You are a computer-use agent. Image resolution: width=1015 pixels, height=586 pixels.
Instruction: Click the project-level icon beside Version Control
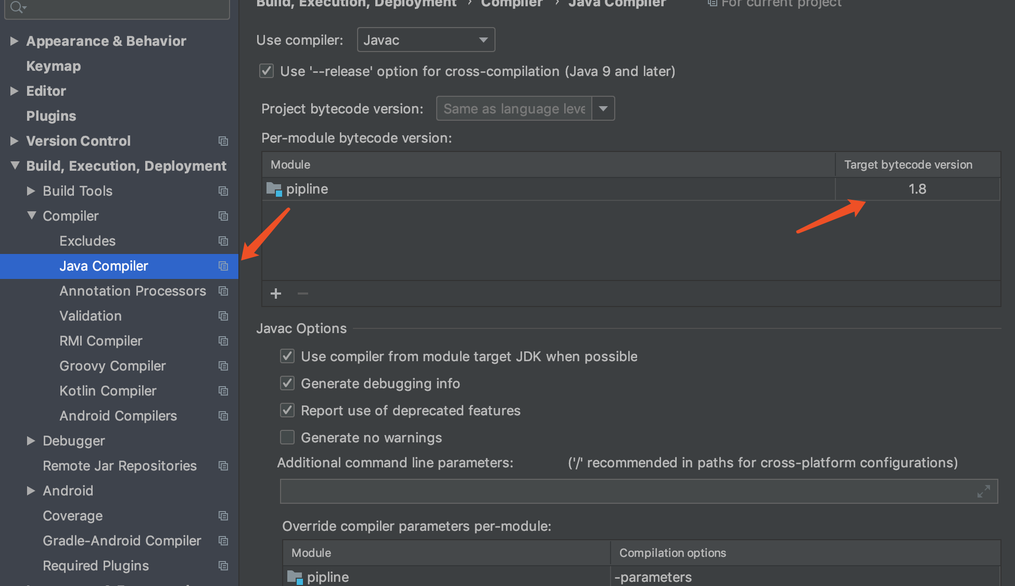coord(223,141)
